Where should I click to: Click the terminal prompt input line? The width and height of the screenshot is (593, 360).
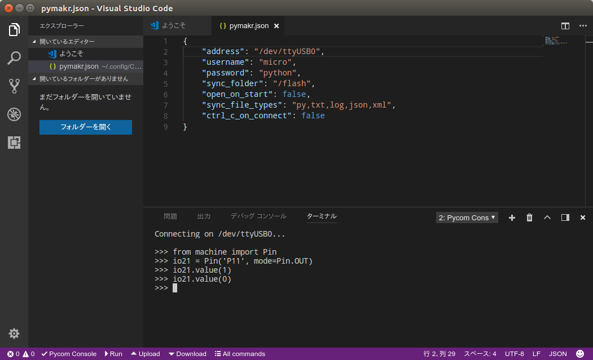click(166, 288)
